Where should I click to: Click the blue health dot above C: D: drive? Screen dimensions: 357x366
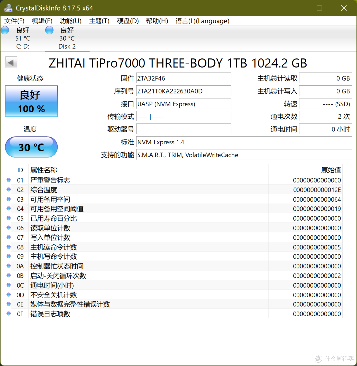tap(5, 30)
